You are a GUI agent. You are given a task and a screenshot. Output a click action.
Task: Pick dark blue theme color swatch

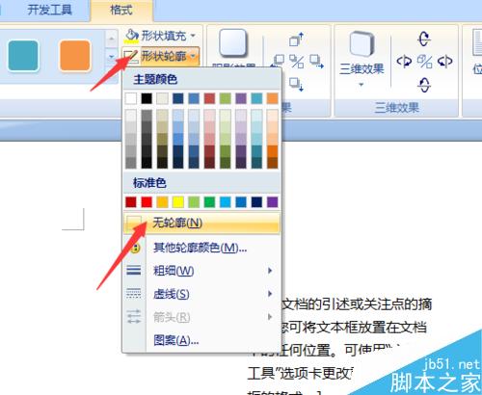pyautogui.click(x=178, y=98)
